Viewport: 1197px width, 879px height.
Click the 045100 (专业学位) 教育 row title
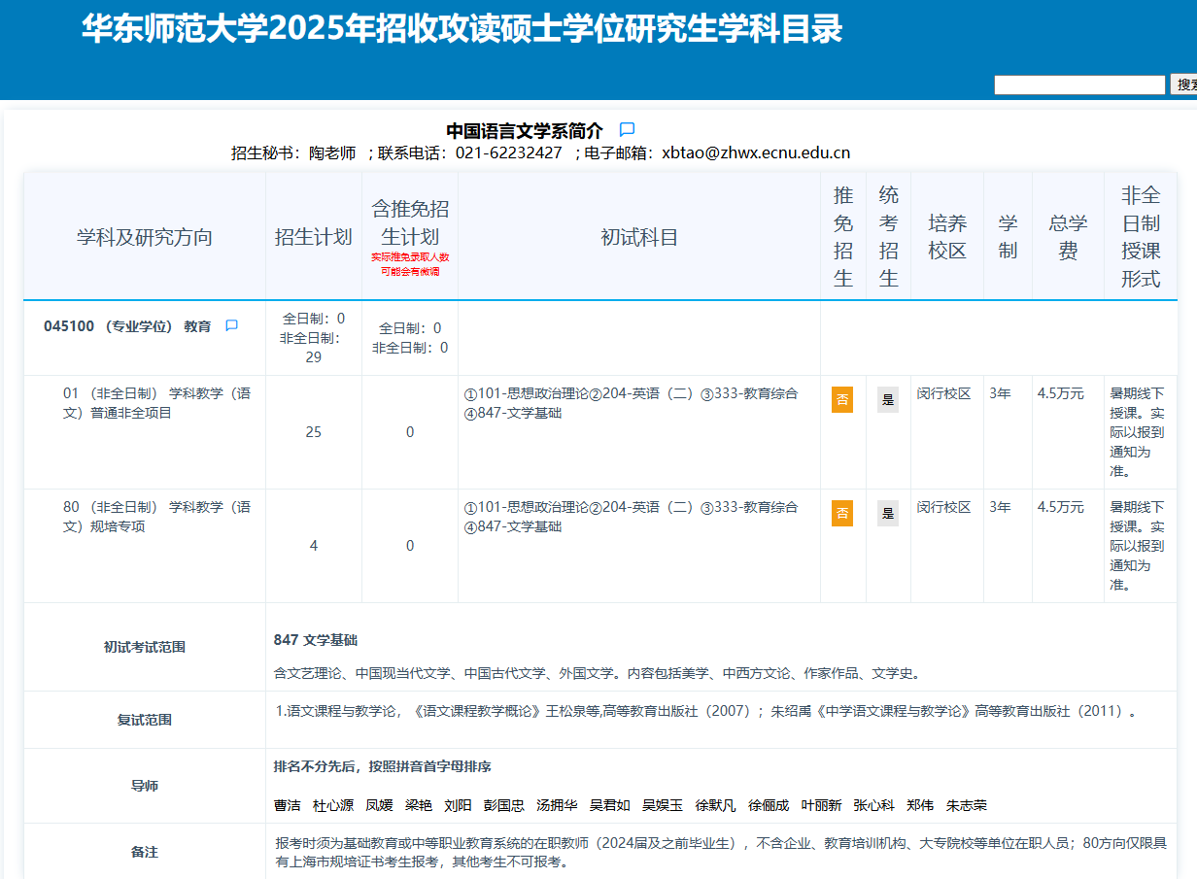pyautogui.click(x=127, y=326)
